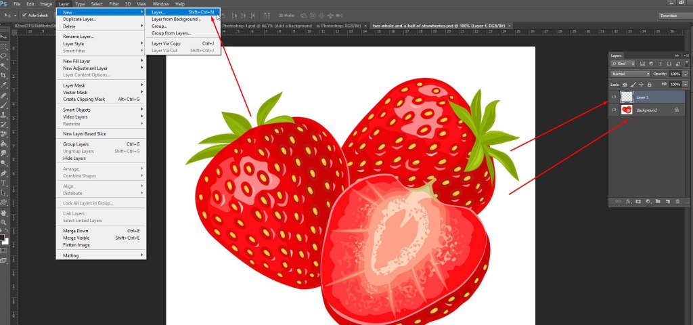Viewport: 693px width, 325px height.
Task: Click the Layer 1 thumbnail
Action: 626,97
